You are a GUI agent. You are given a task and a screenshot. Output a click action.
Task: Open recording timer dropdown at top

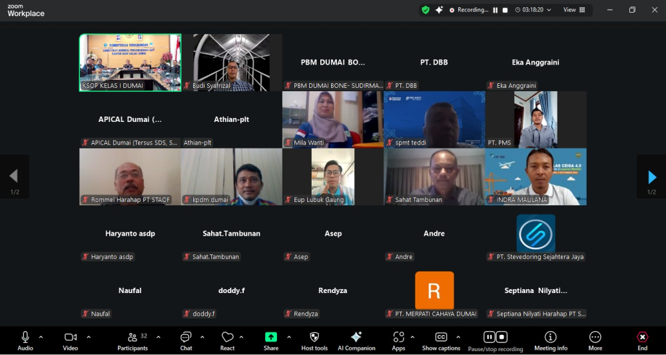click(x=549, y=10)
